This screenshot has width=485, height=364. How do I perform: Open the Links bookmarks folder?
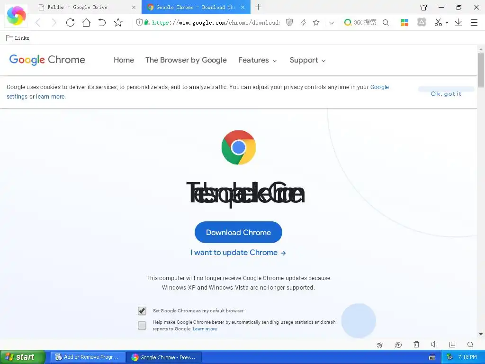point(18,38)
